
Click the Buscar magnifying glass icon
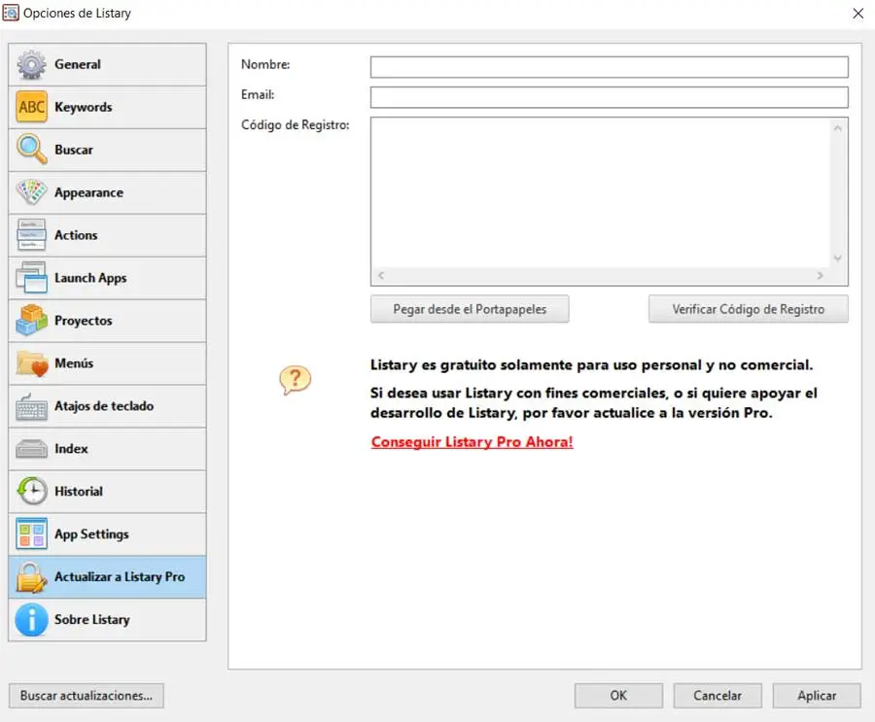tap(32, 150)
